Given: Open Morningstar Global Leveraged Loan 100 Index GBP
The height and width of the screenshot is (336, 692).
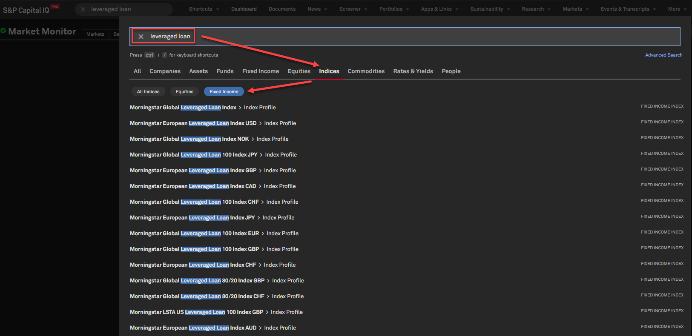Looking at the screenshot, I should tap(214, 249).
